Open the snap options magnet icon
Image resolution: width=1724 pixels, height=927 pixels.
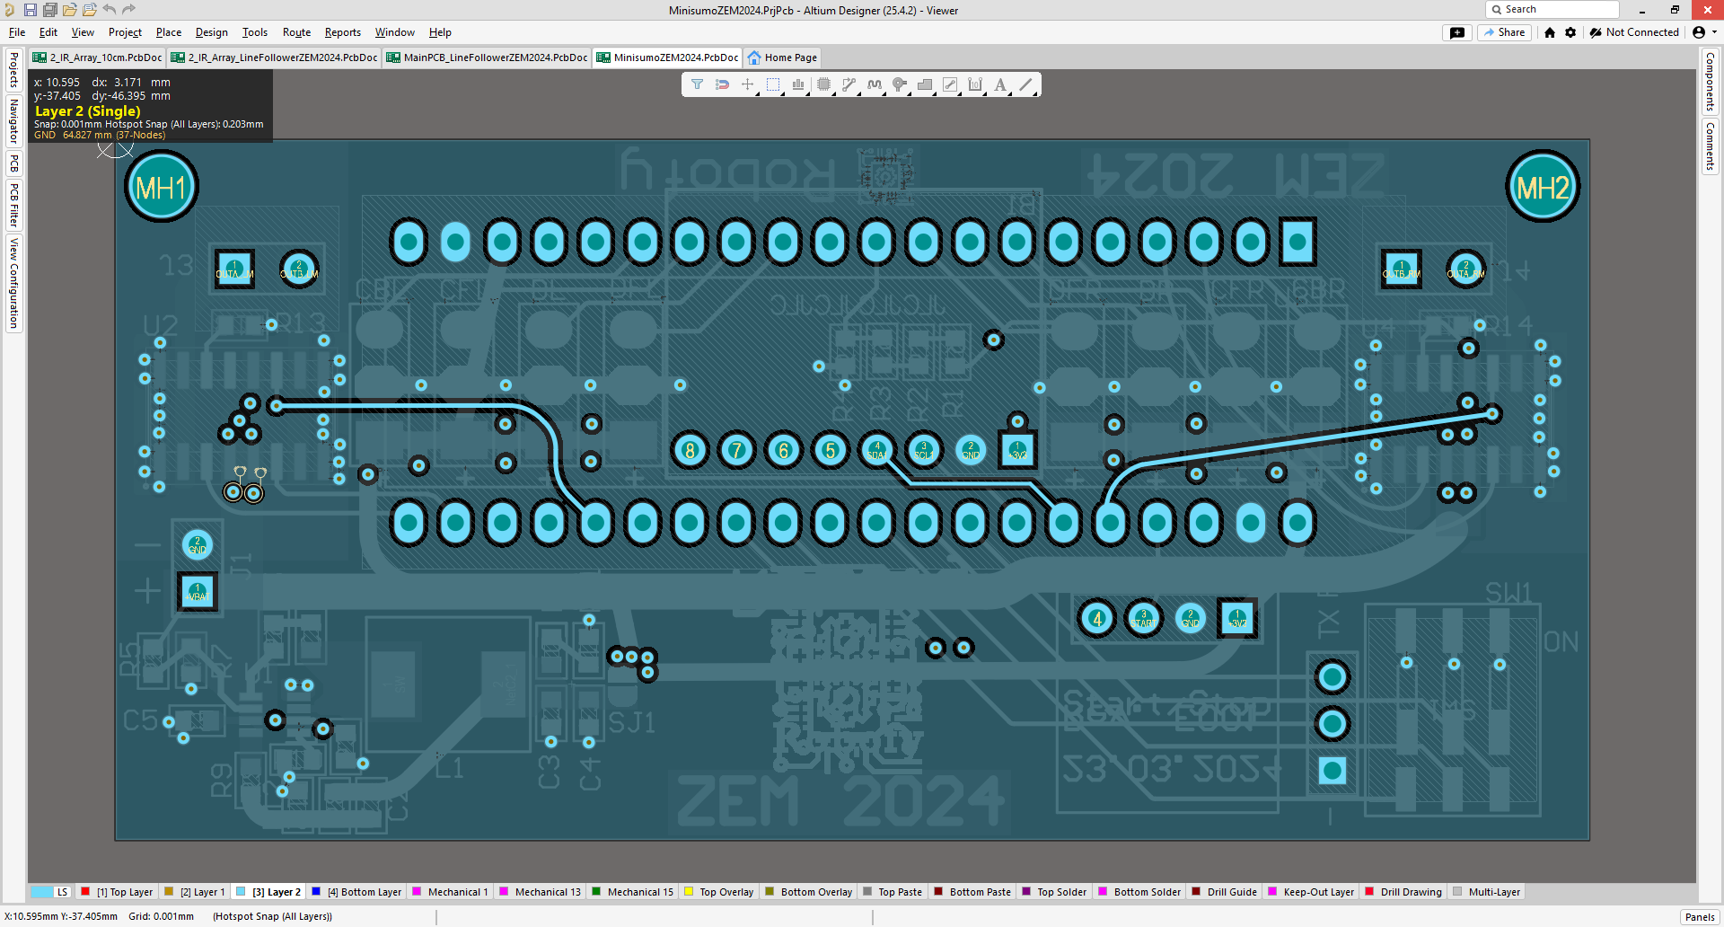click(722, 84)
